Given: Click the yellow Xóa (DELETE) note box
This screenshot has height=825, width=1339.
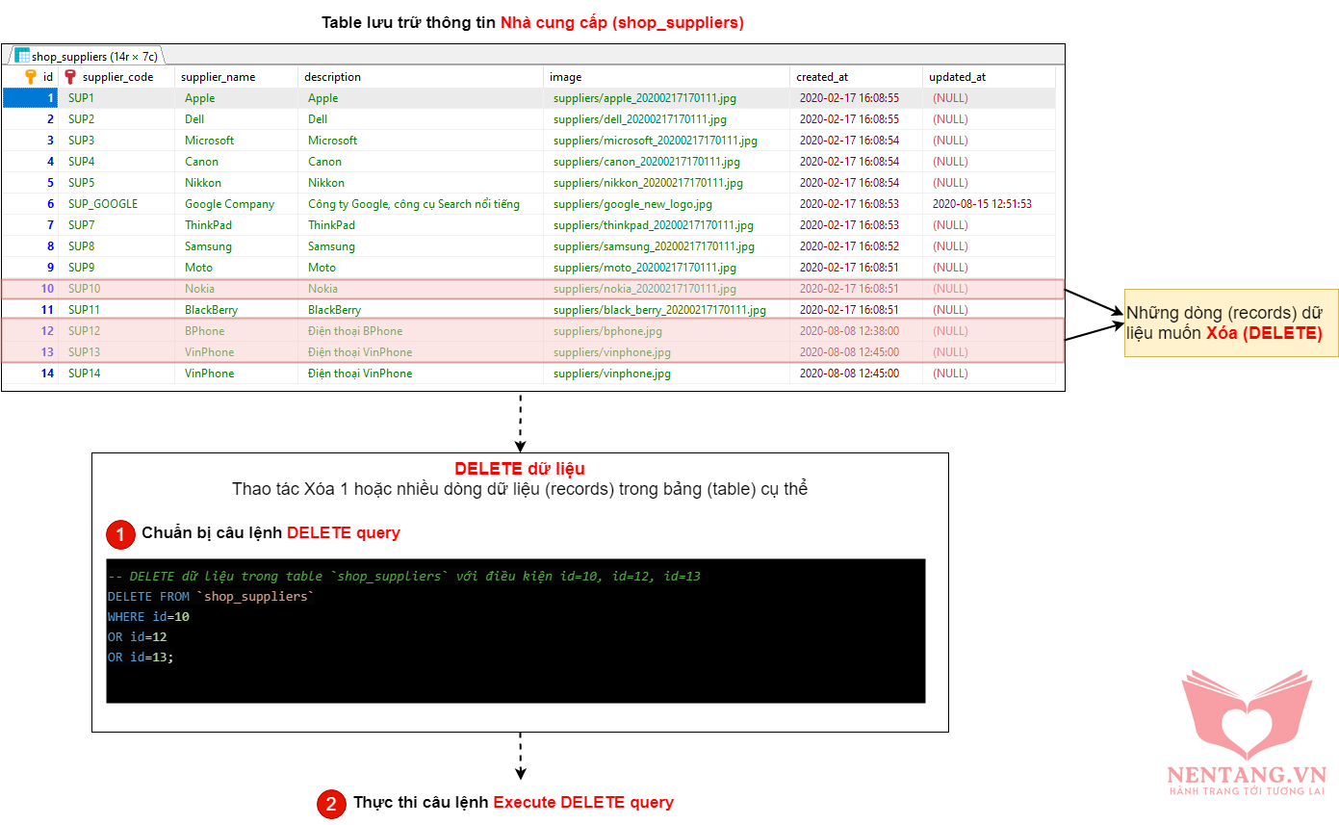Looking at the screenshot, I should (x=1230, y=322).
